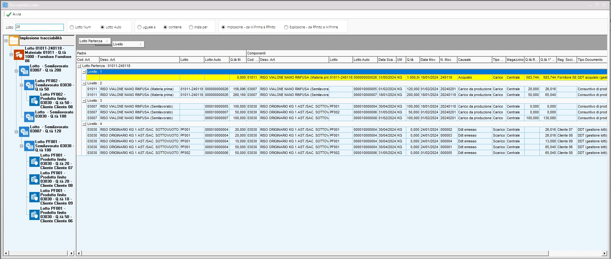The width and height of the screenshot is (611, 259).
Task: Select the Lotto Auto radio button
Action: (x=102, y=27)
